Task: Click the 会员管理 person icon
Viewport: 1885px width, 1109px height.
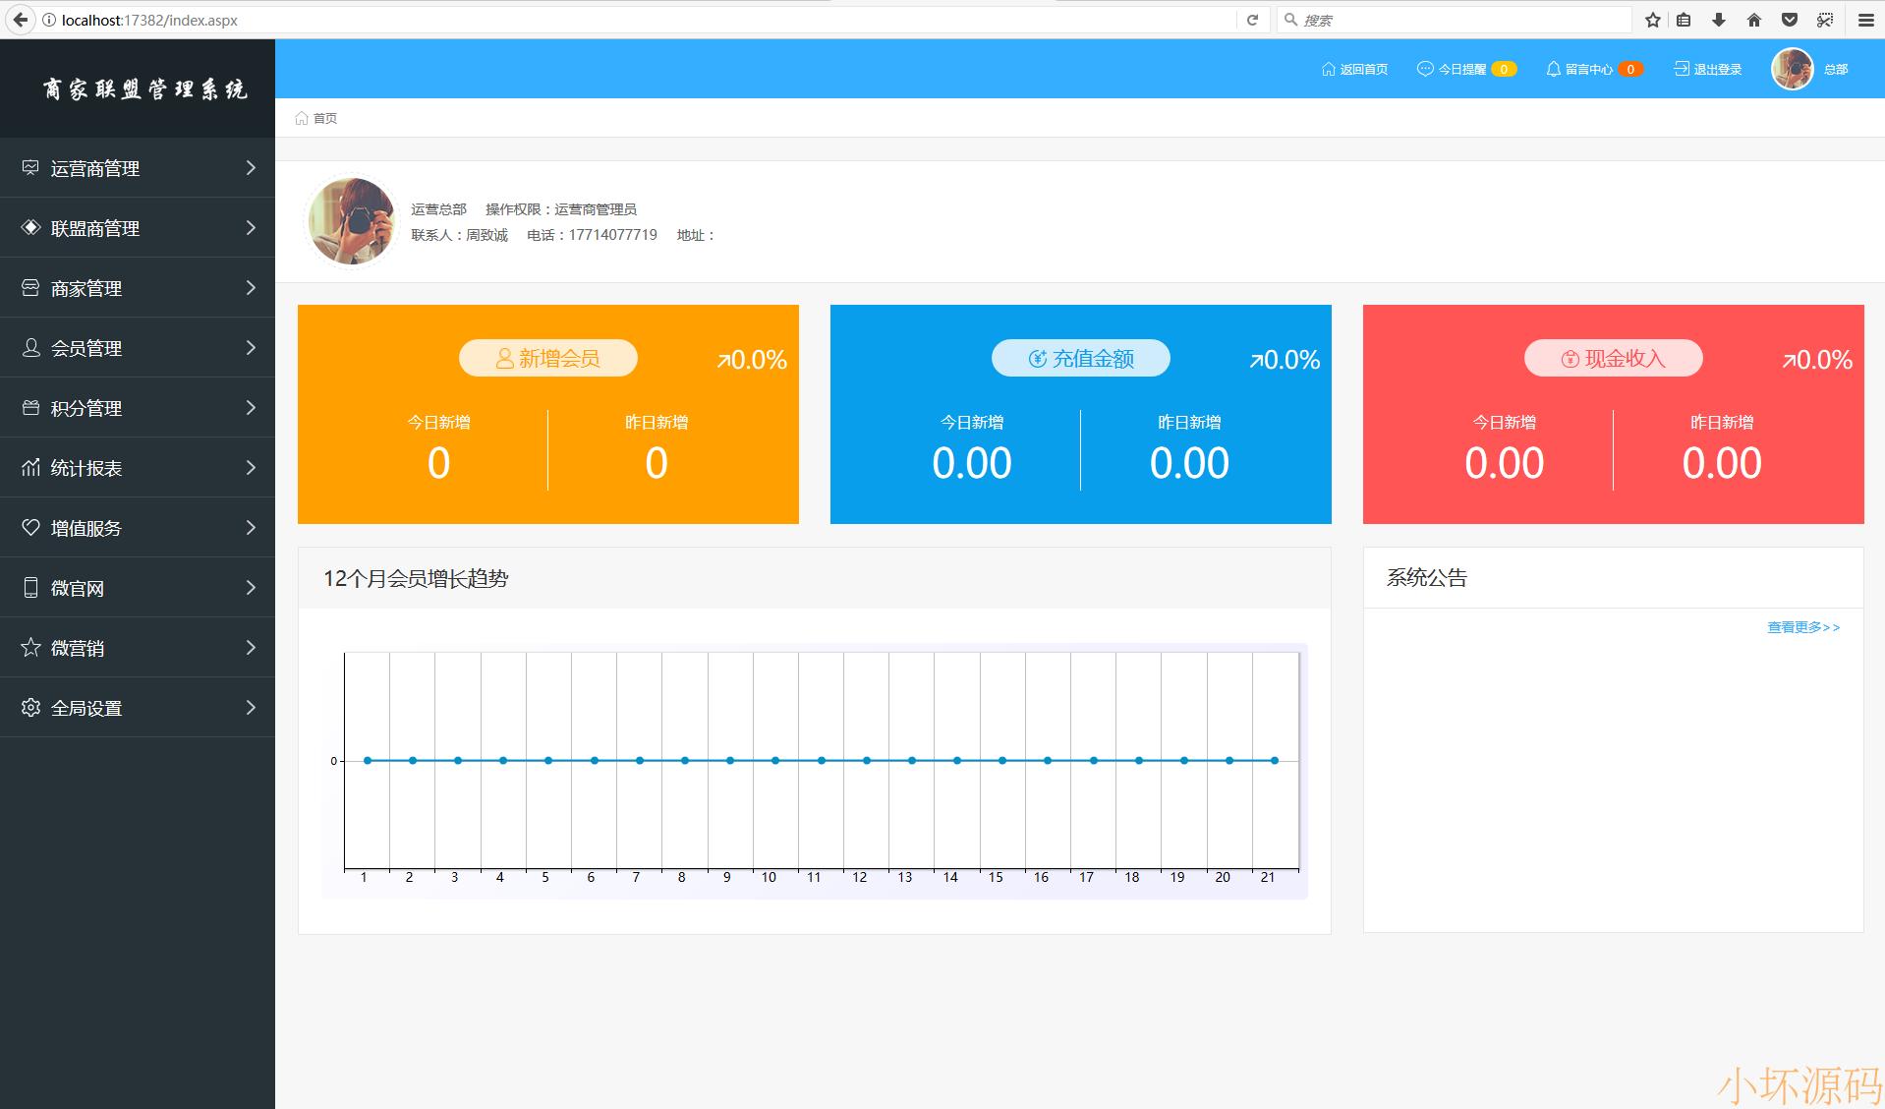Action: [x=30, y=348]
